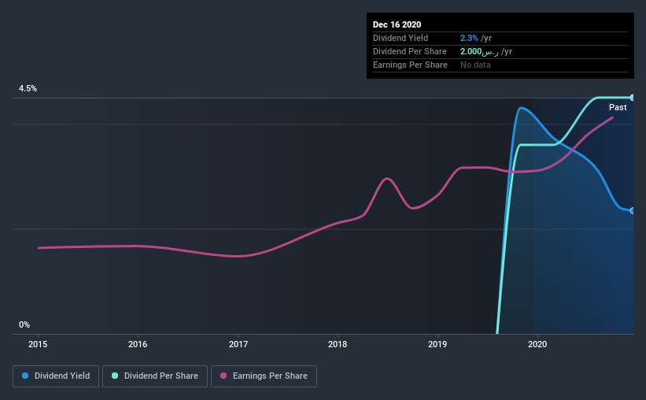Click the teal Dividend Per Share legend dot
The height and width of the screenshot is (400, 646).
click(115, 376)
